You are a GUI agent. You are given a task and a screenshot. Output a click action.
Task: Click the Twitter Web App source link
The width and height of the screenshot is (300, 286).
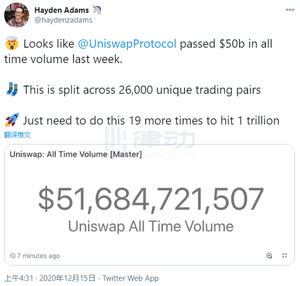click(x=131, y=278)
